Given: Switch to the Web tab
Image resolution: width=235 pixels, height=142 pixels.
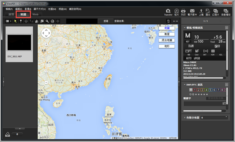Looking at the screenshot, I should pyautogui.click(x=35, y=15).
